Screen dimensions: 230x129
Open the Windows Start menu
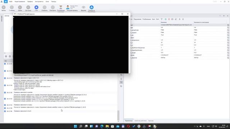point(75,126)
